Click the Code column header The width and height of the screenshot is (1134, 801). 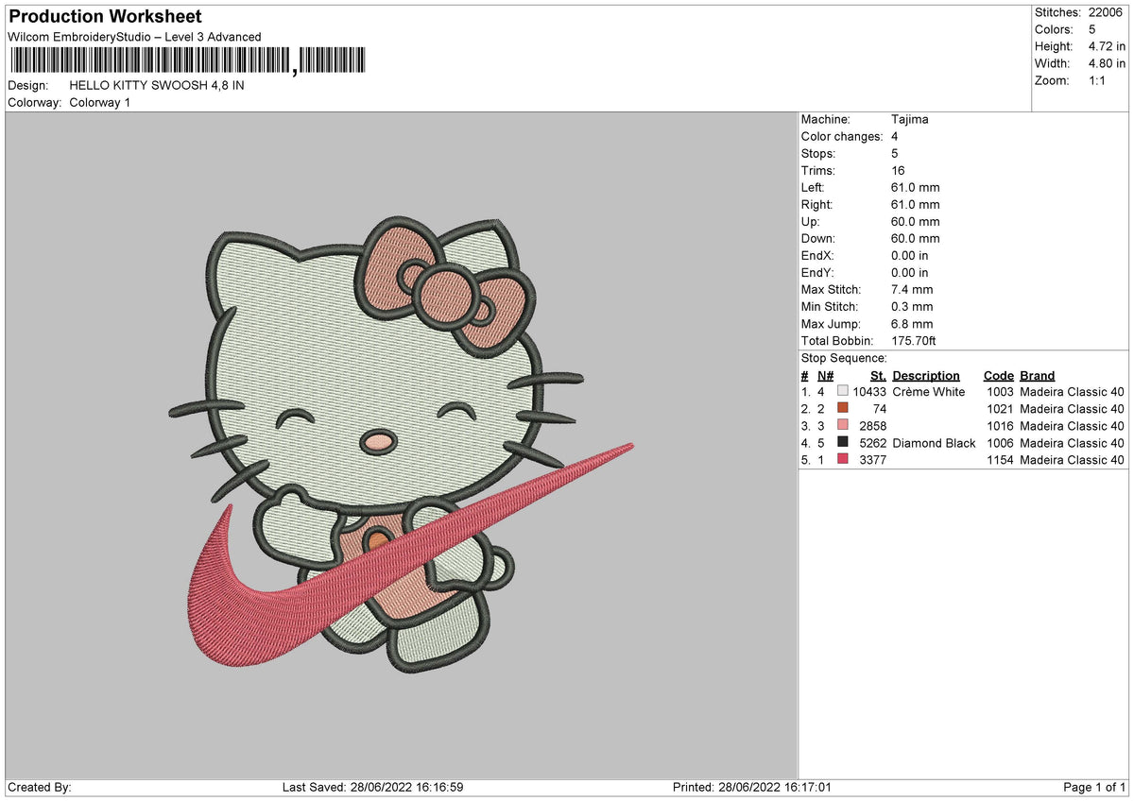click(999, 375)
